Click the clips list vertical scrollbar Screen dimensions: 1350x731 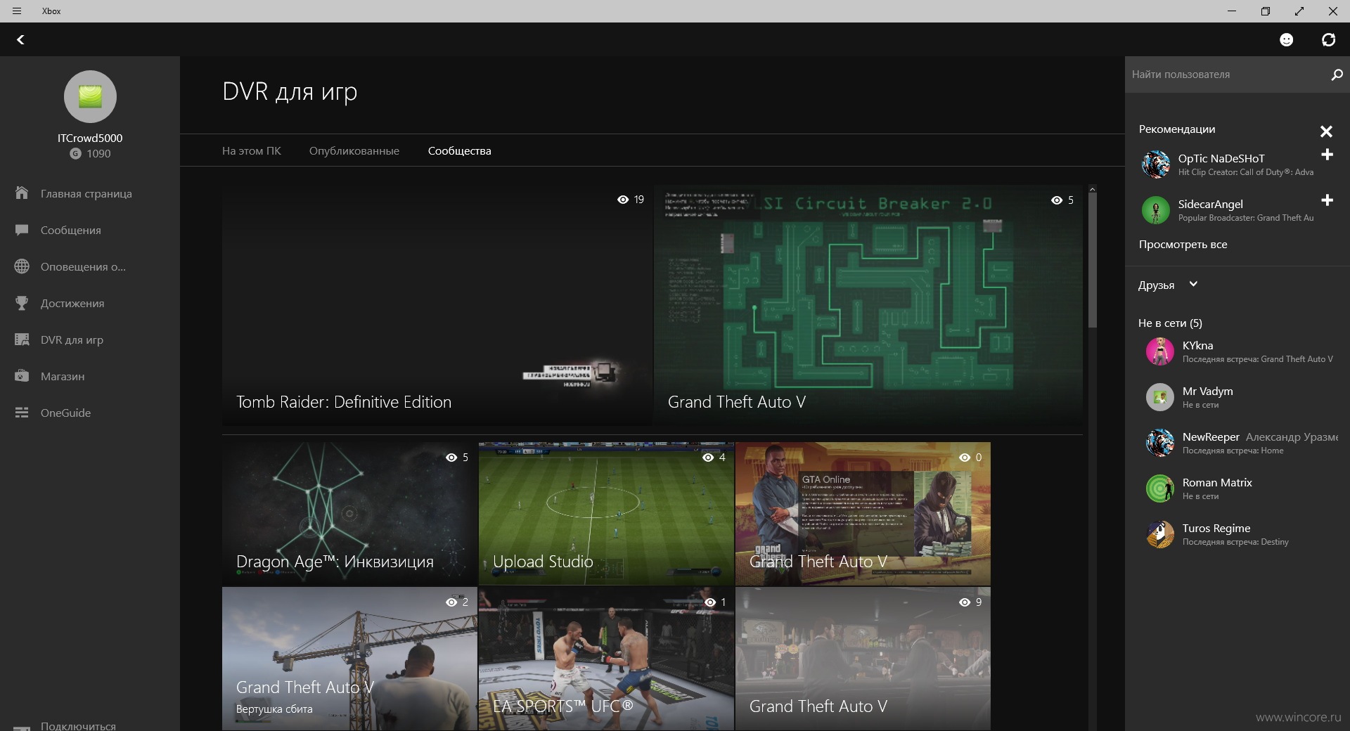pyautogui.click(x=1092, y=260)
